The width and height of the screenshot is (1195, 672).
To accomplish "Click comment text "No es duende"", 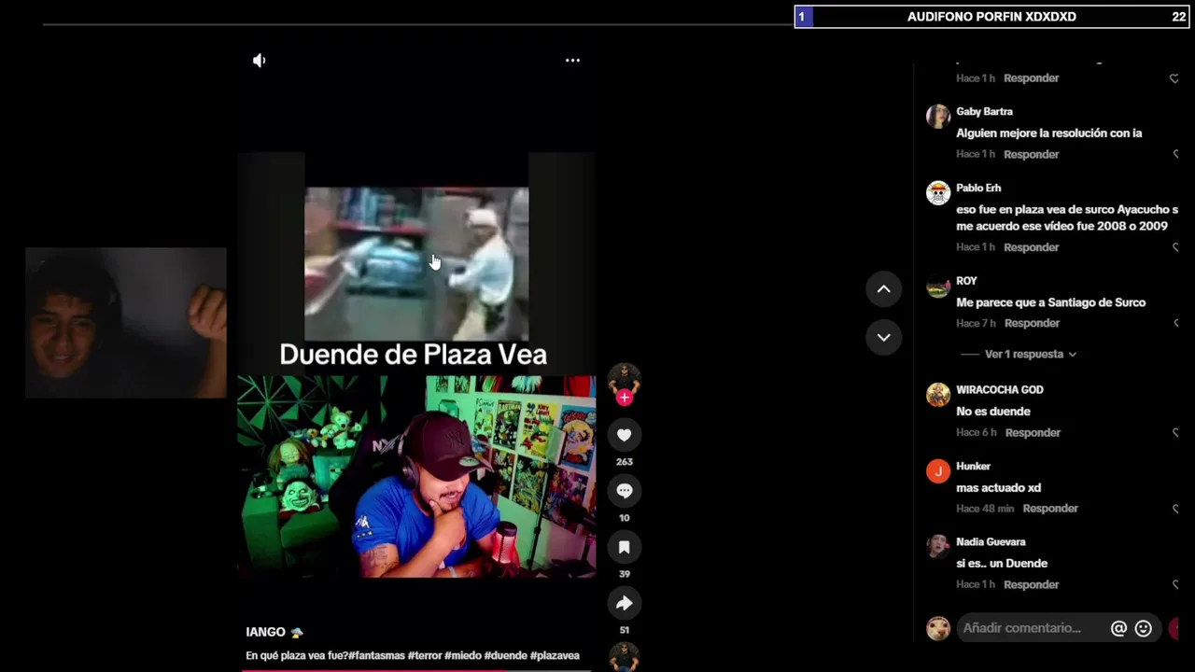I will click(x=993, y=412).
